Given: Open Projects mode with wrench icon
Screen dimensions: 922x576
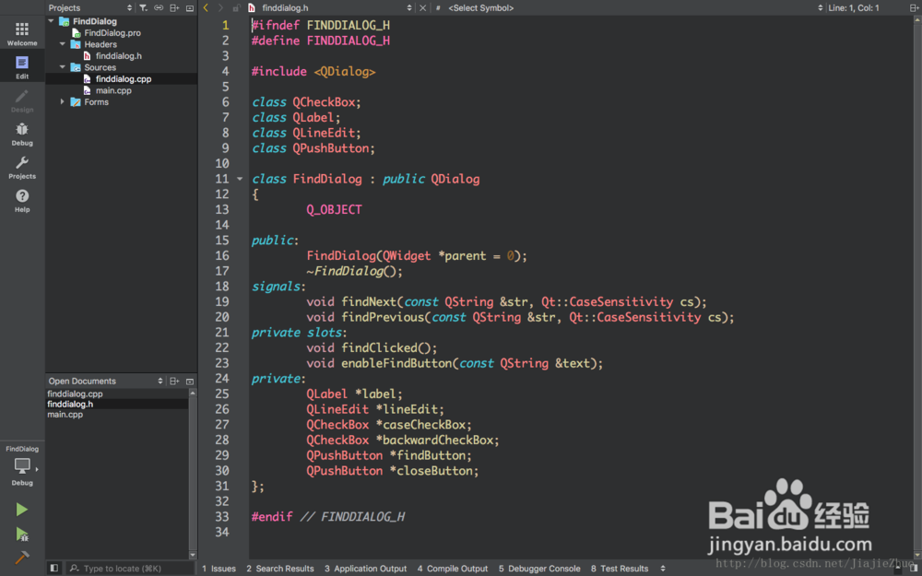Looking at the screenshot, I should (22, 168).
